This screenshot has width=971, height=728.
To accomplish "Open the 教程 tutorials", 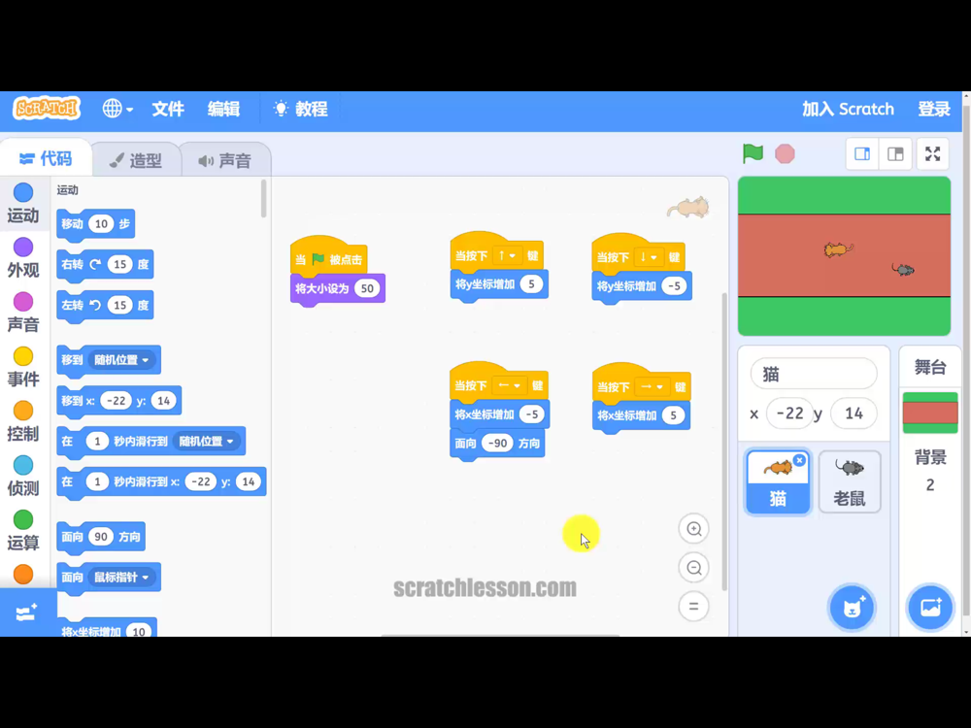I will coord(300,109).
